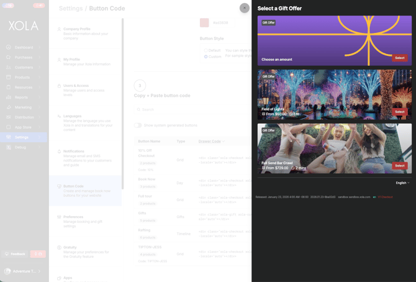The image size is (416, 282).
Task: Open the English language dropdown
Action: click(x=402, y=183)
